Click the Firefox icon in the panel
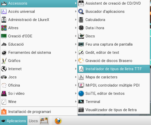 point(58,121)
